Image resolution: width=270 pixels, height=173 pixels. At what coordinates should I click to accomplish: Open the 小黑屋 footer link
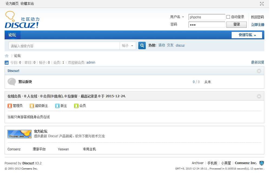[x=226, y=163]
